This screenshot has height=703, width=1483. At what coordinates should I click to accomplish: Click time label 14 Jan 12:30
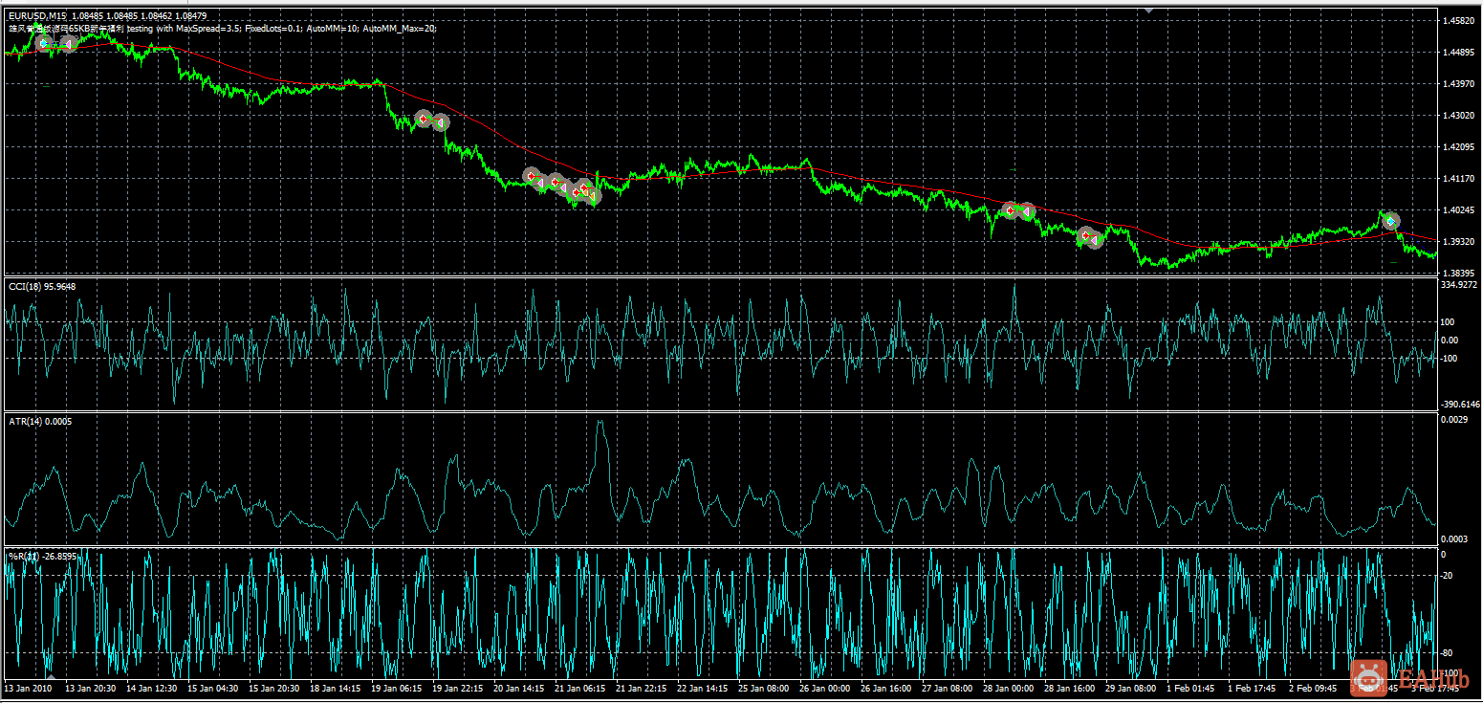click(151, 688)
